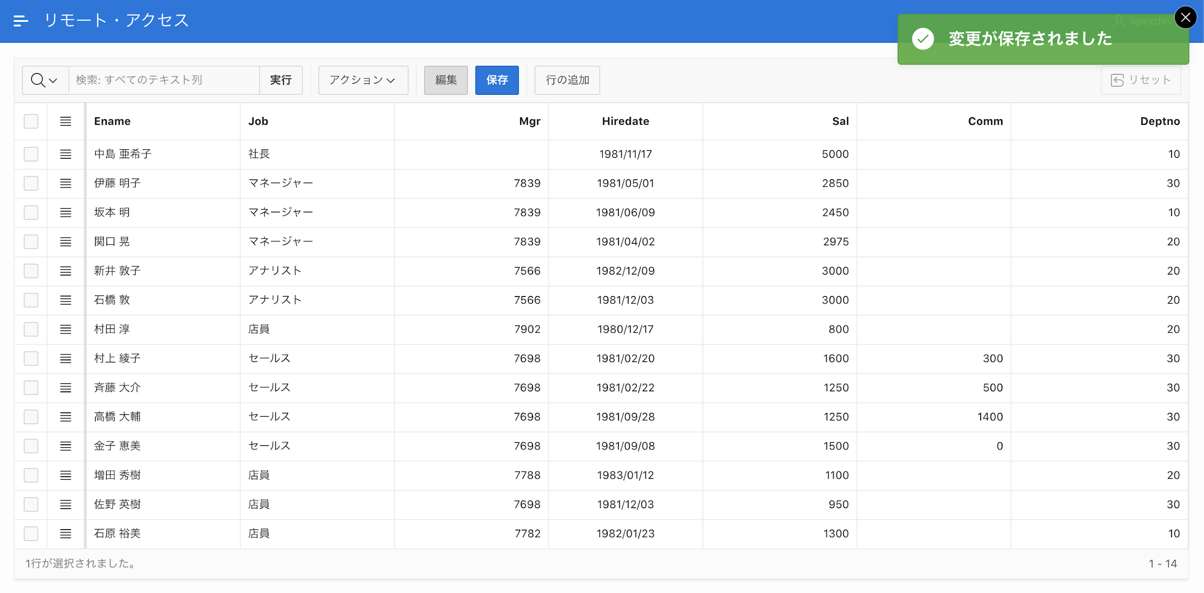Click the Sal column header

tap(840, 121)
